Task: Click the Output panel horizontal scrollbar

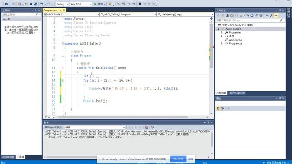Action: click(72, 157)
